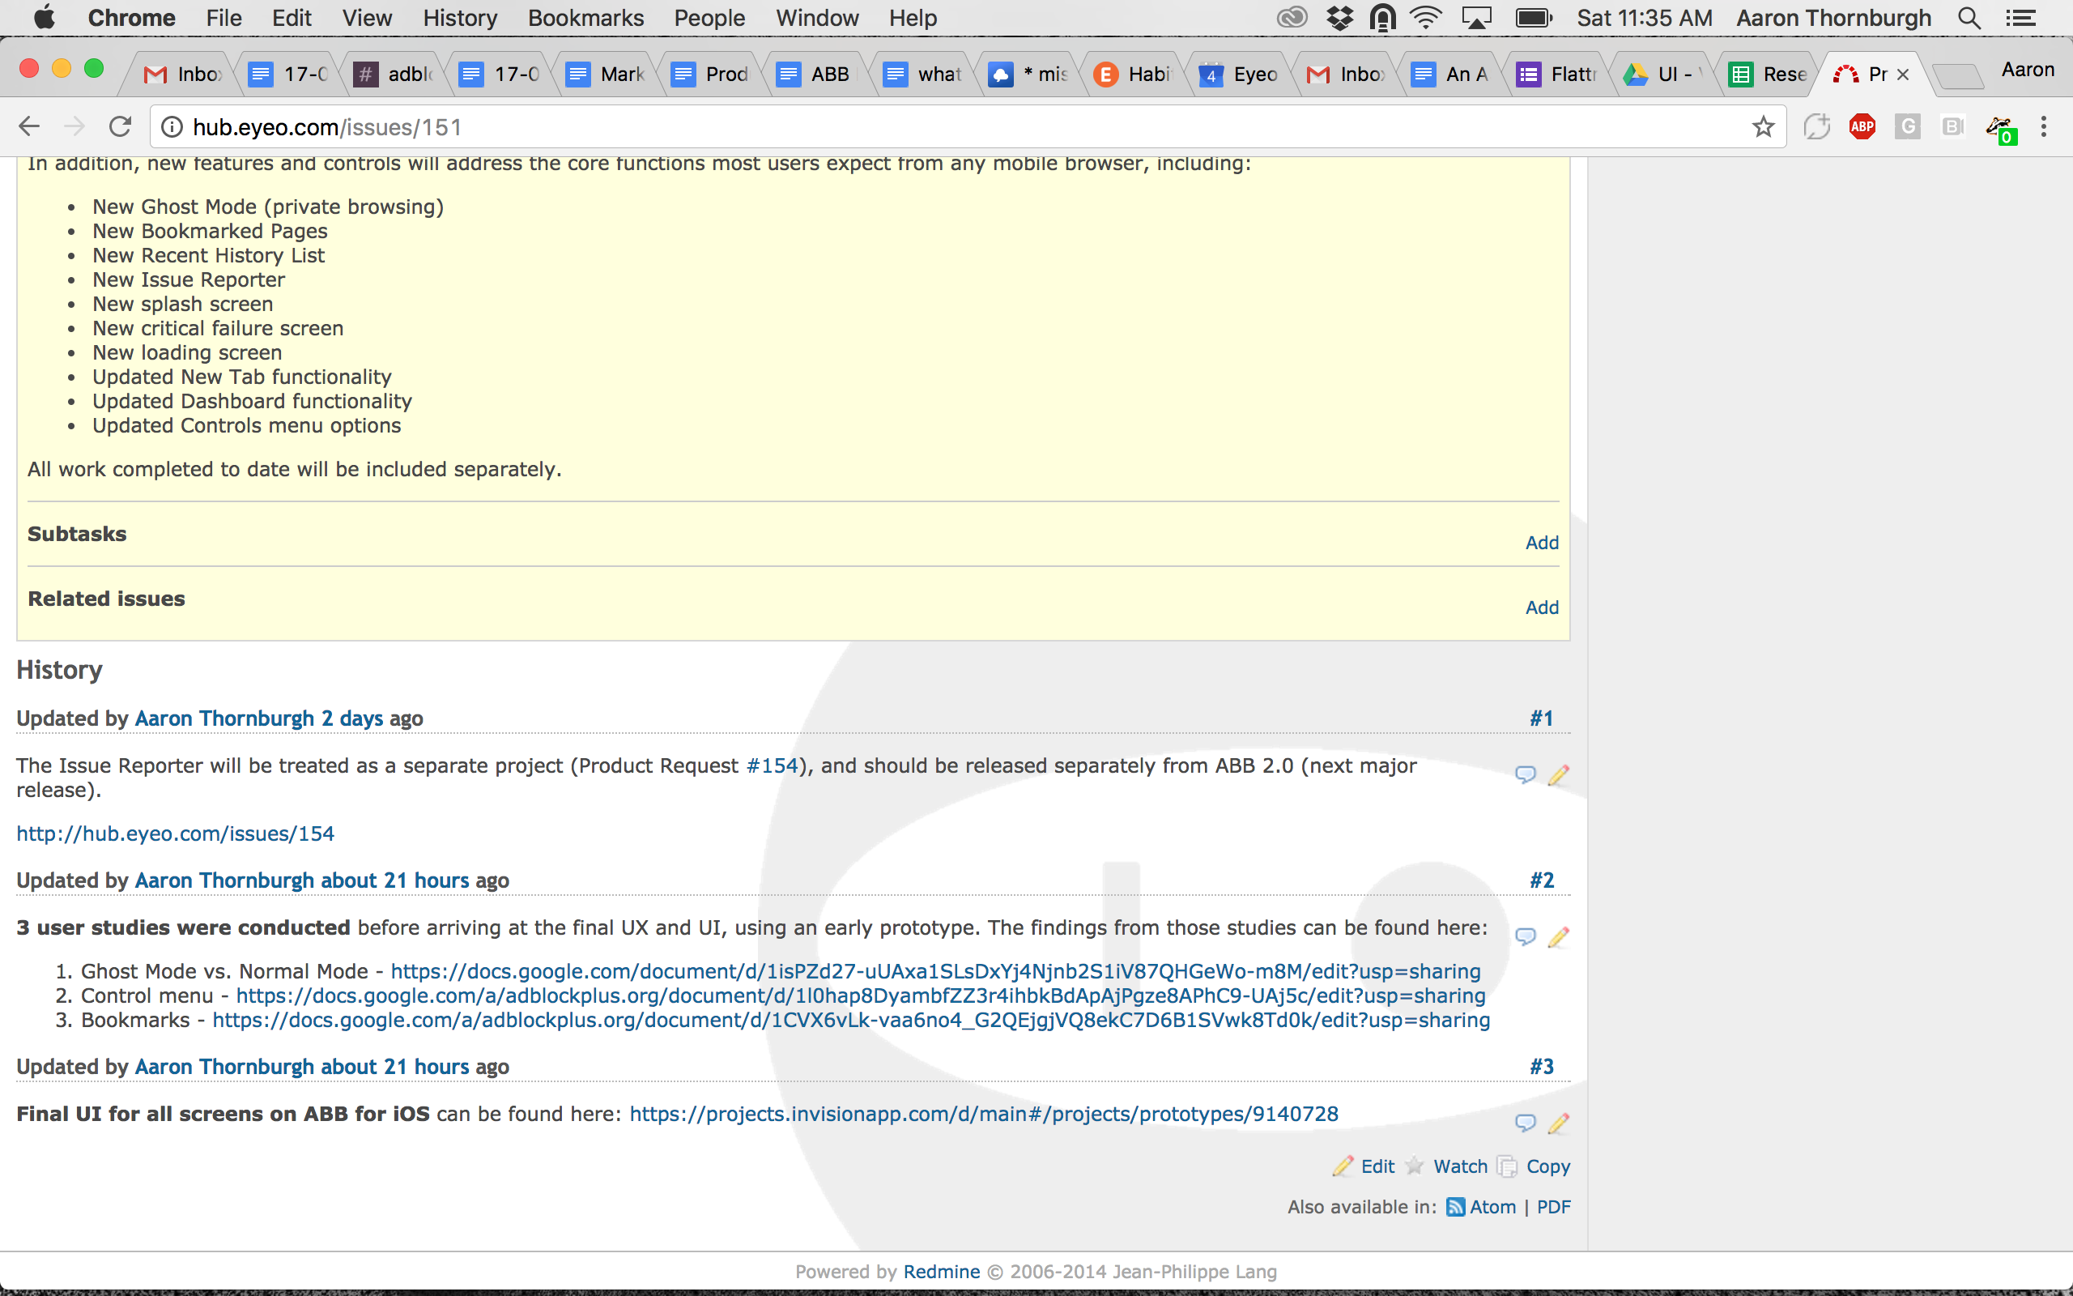
Task: Edit note #3 with the pencil icon
Action: click(1558, 1123)
